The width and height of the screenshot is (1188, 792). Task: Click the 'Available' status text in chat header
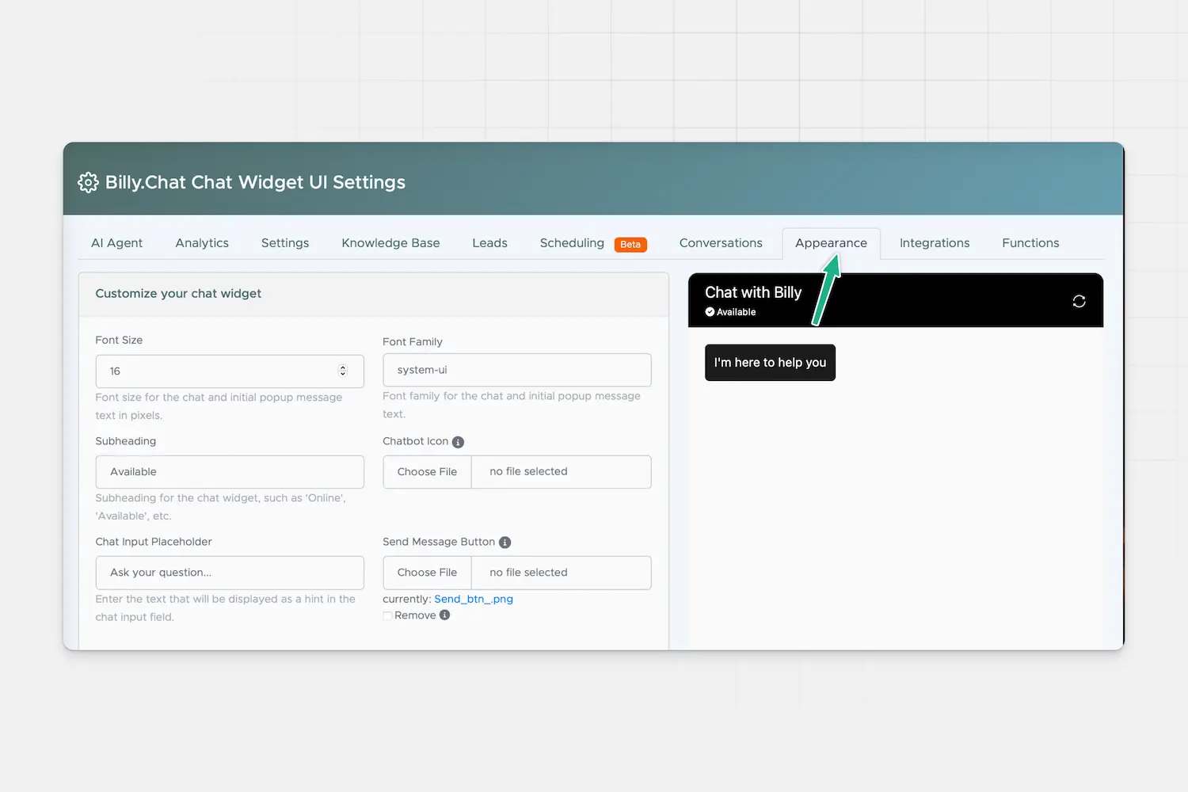(736, 312)
